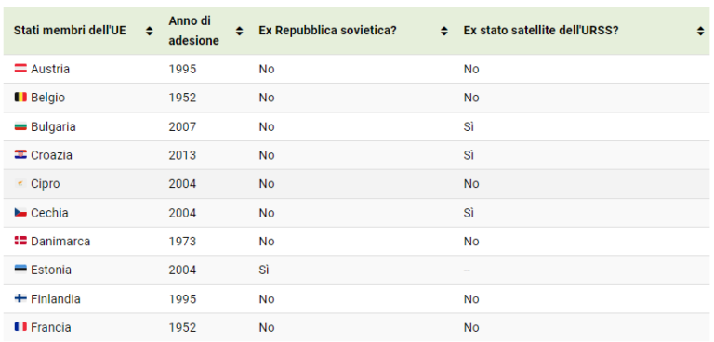
Task: Sort by Stati membri dell'UE arrows
Action: coord(150,31)
